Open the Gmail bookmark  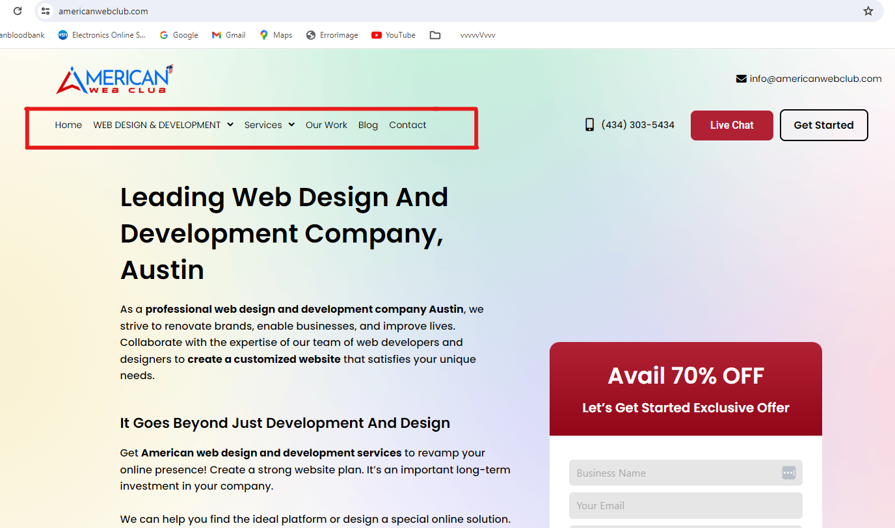click(x=229, y=35)
